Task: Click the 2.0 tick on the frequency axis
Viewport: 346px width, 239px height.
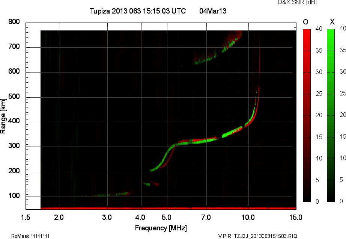Action: (x=59, y=218)
